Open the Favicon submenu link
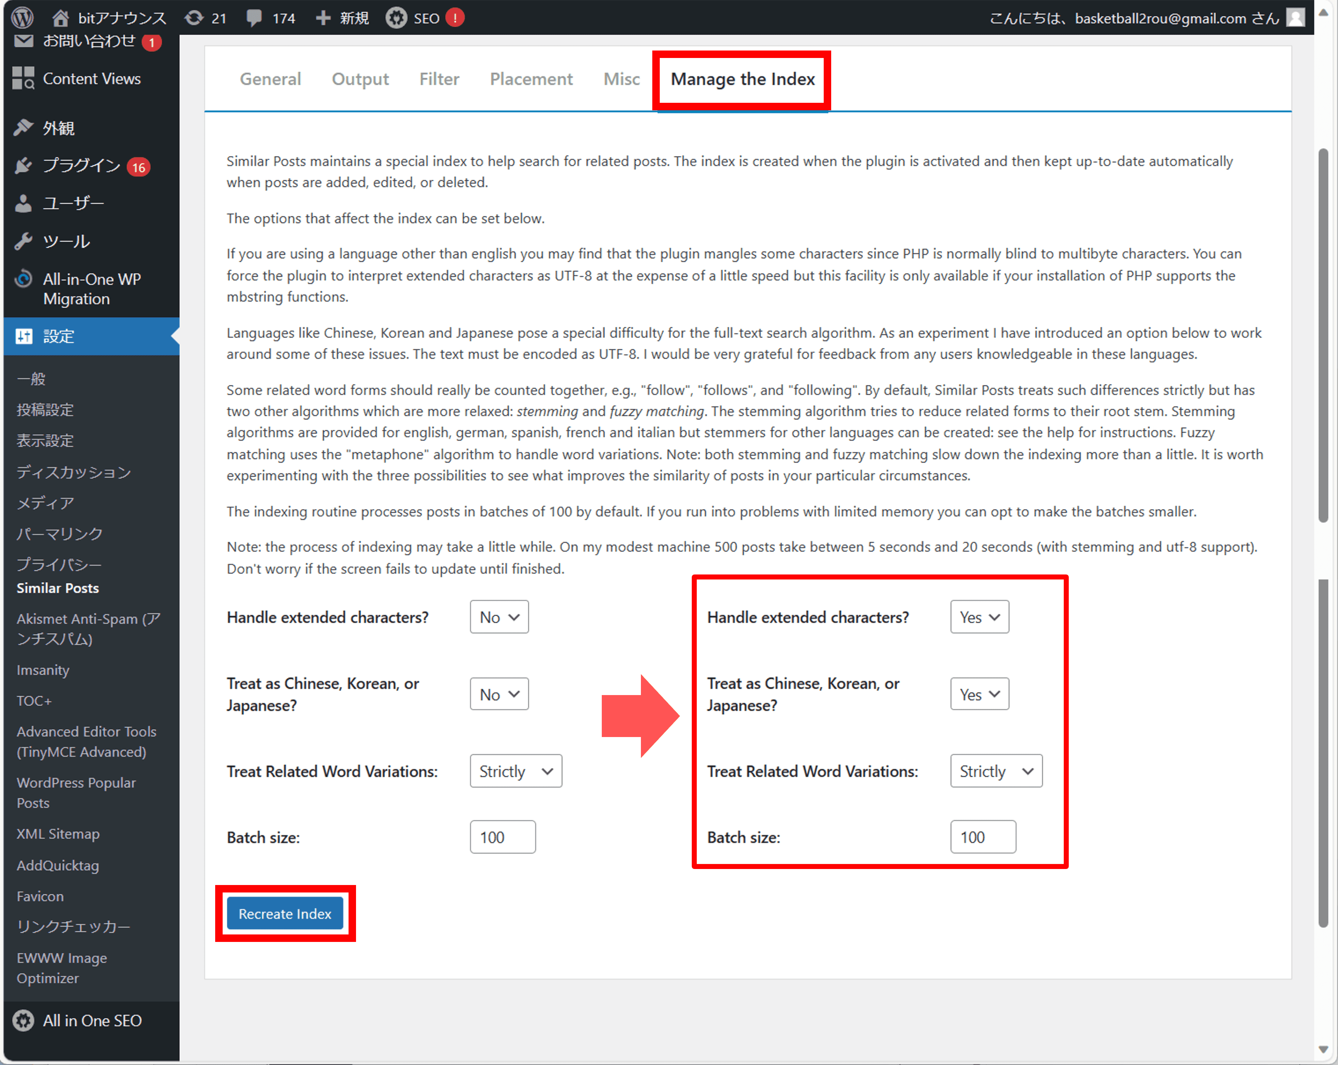This screenshot has width=1338, height=1065. 40,896
